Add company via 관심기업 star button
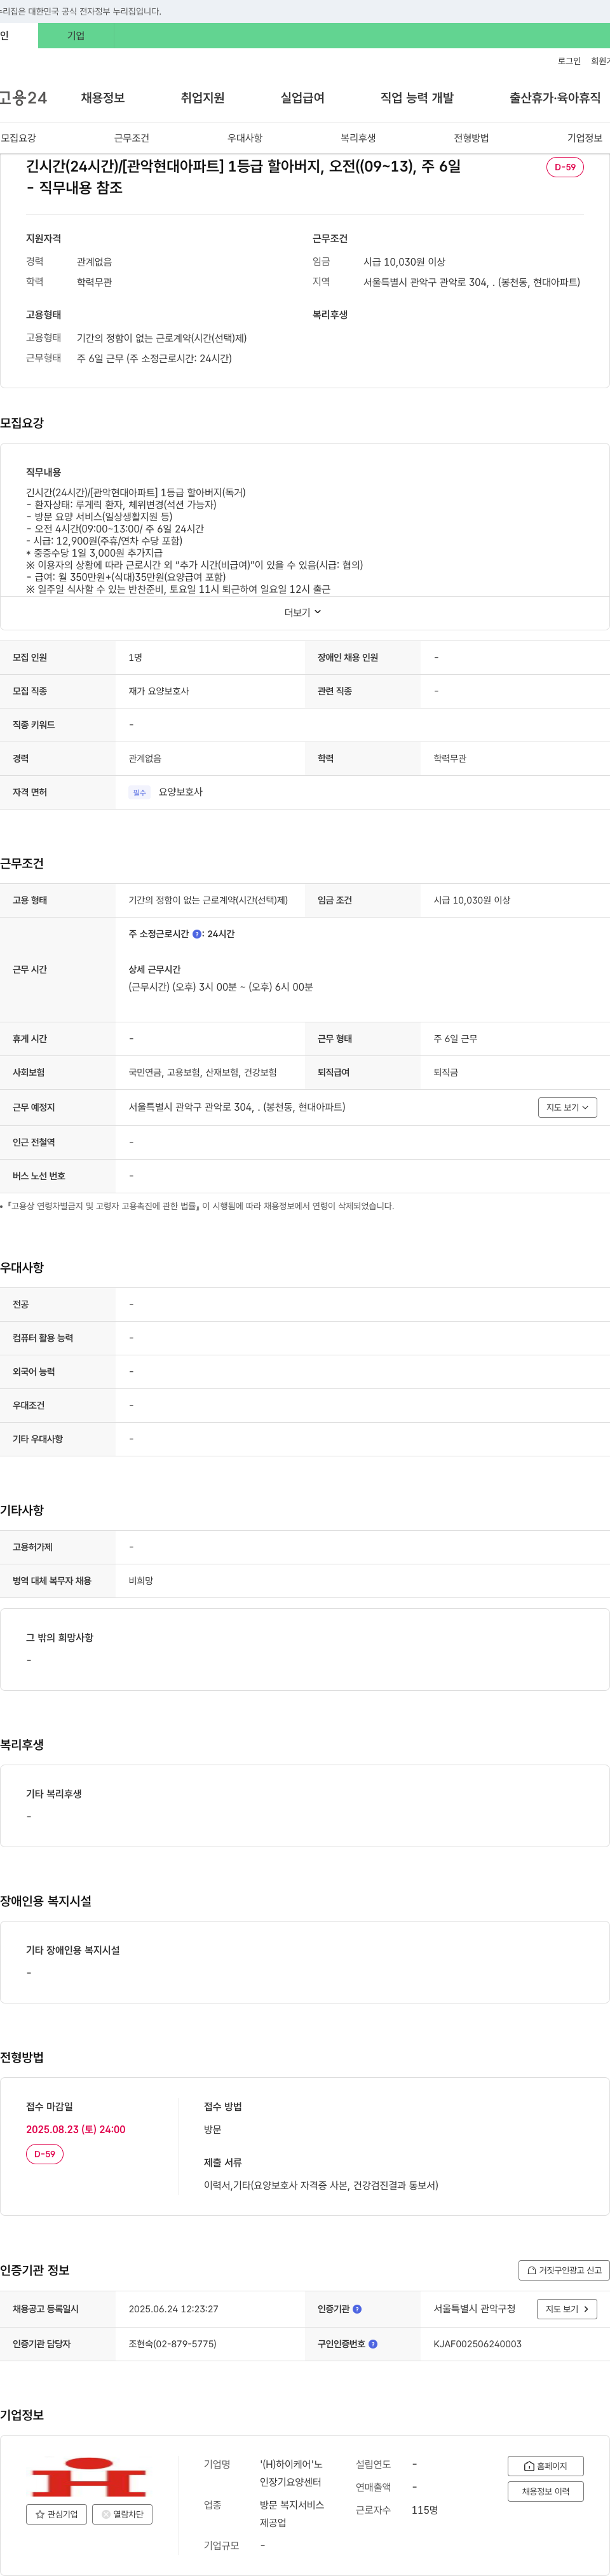This screenshot has width=610, height=2576. coord(56,2514)
